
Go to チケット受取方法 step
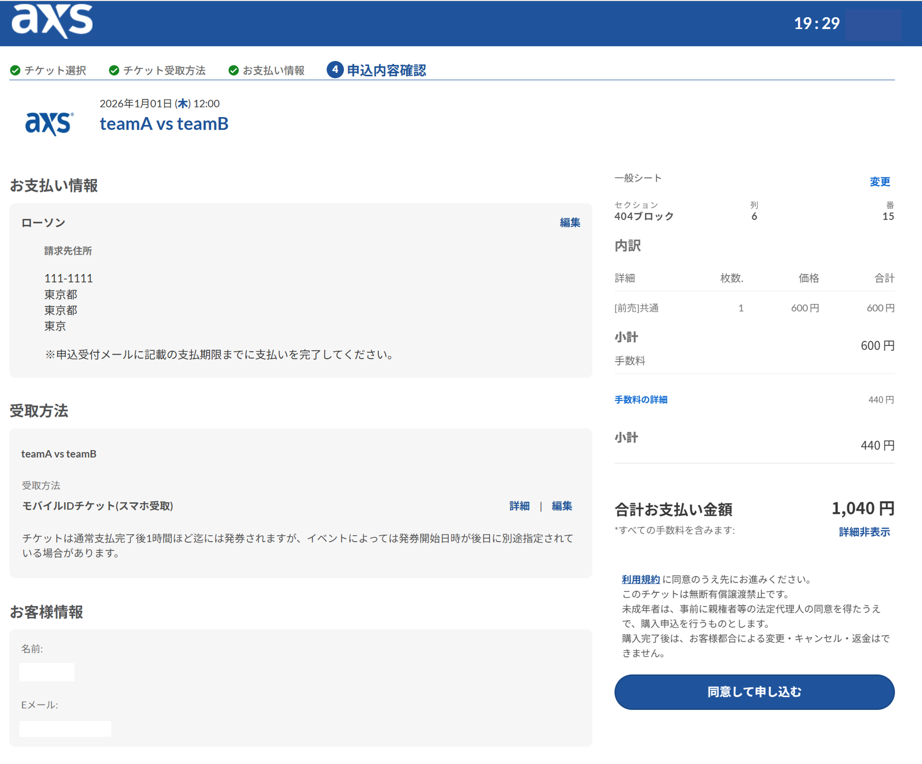(x=164, y=70)
